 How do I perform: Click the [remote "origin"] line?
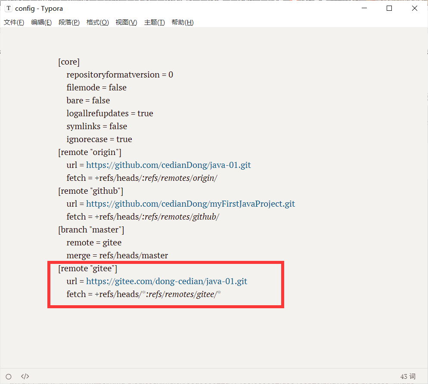pyautogui.click(x=90, y=152)
